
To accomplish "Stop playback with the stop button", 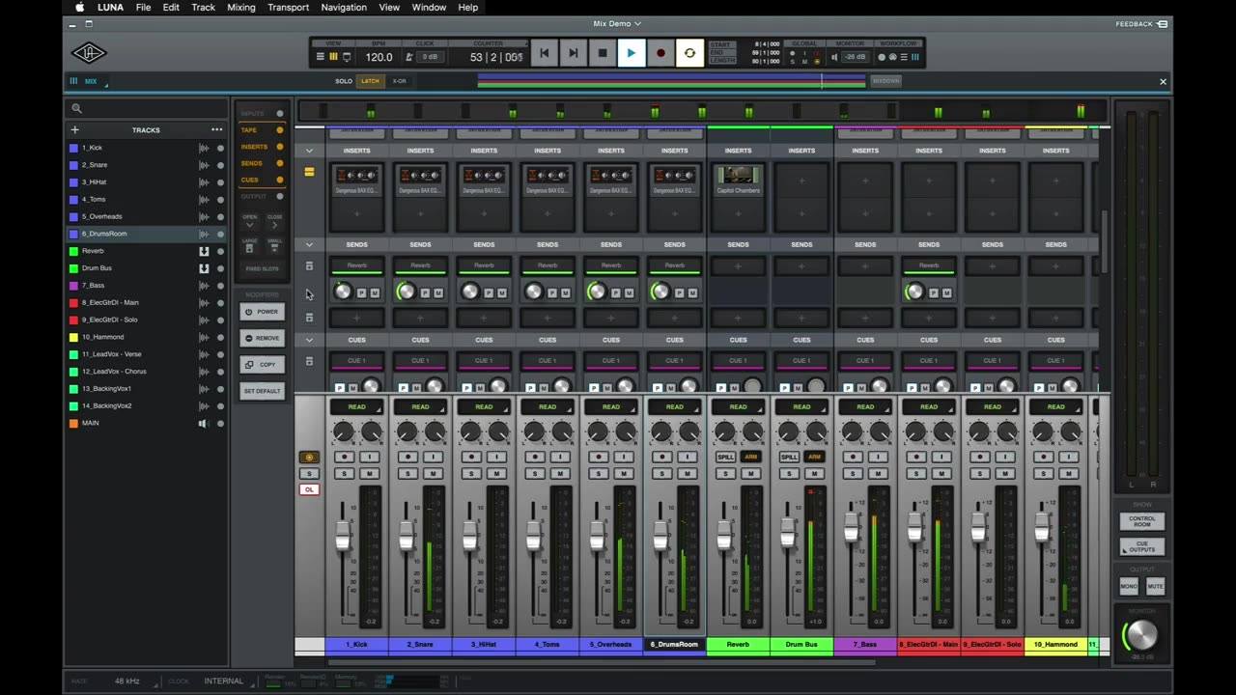I will [603, 53].
